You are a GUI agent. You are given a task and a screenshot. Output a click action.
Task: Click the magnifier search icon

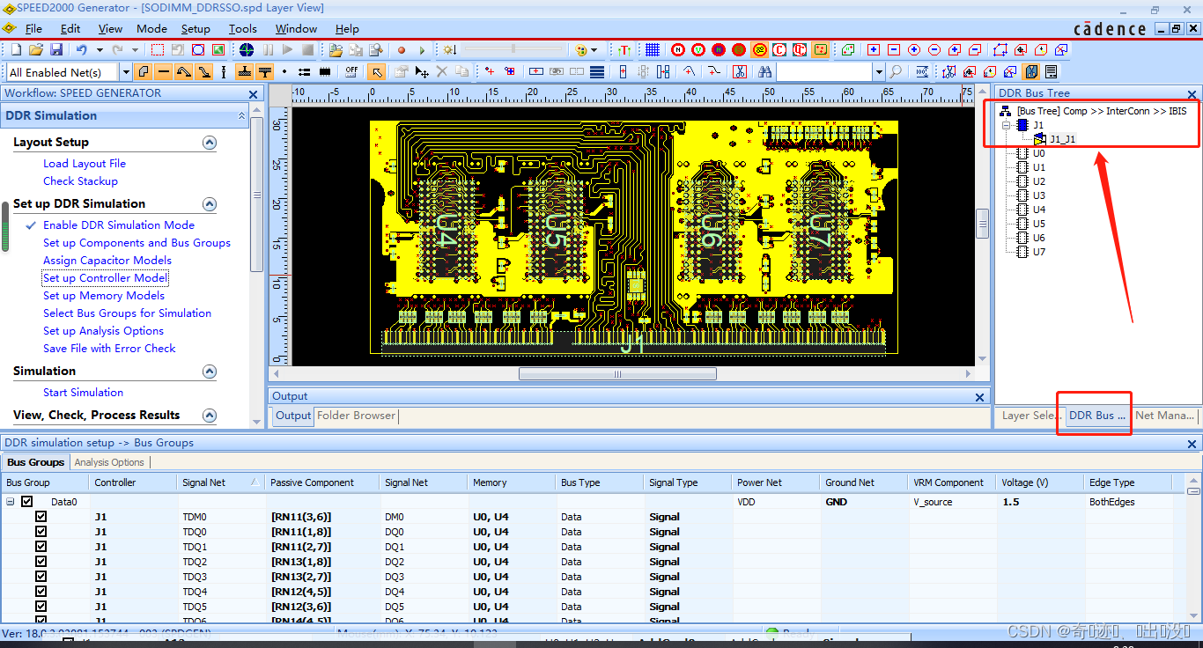coord(896,72)
